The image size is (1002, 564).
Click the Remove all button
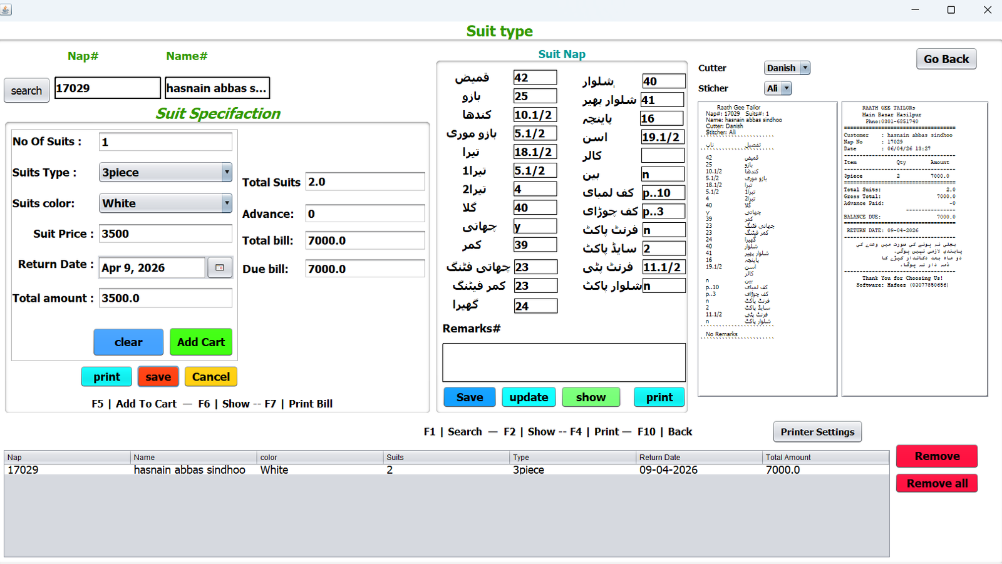point(937,483)
